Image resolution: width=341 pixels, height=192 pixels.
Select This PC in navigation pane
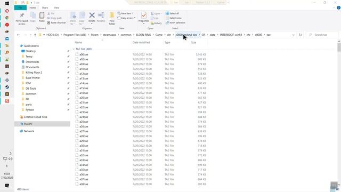[x=28, y=124]
